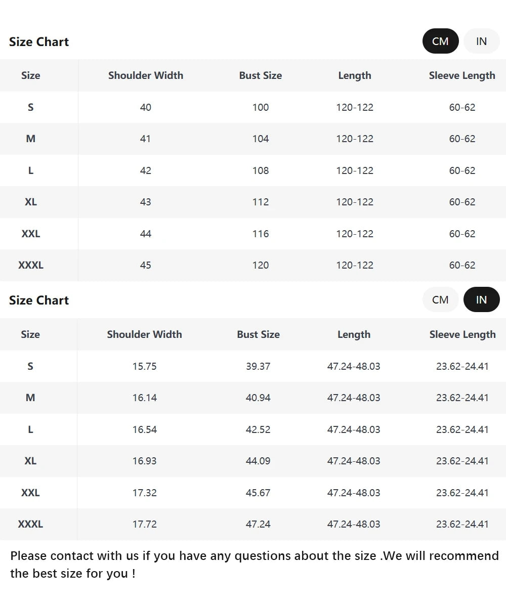Click "Length" column header in inches table
This screenshot has height=607, width=506.
[x=354, y=334]
